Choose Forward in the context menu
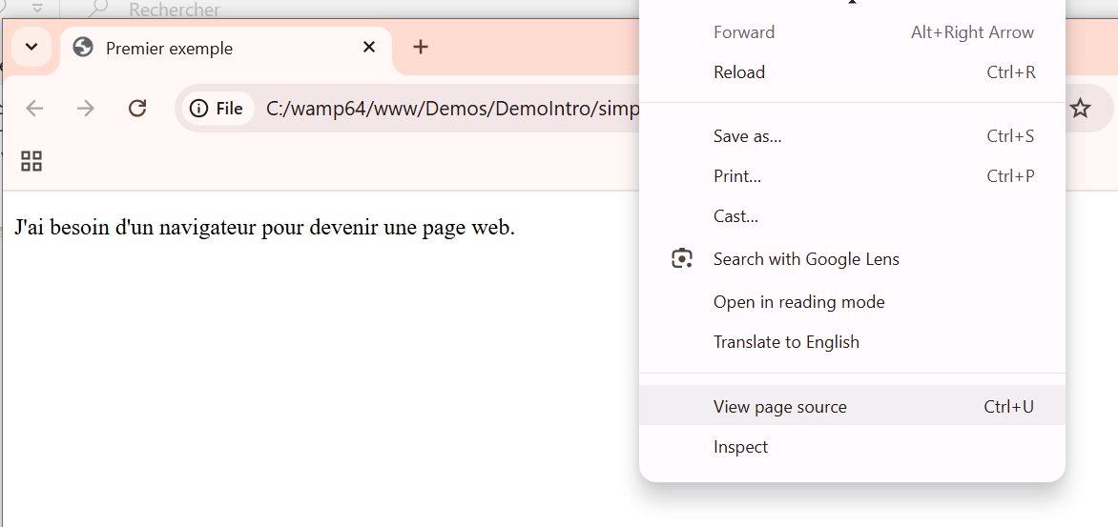The image size is (1118, 527). [852, 32]
